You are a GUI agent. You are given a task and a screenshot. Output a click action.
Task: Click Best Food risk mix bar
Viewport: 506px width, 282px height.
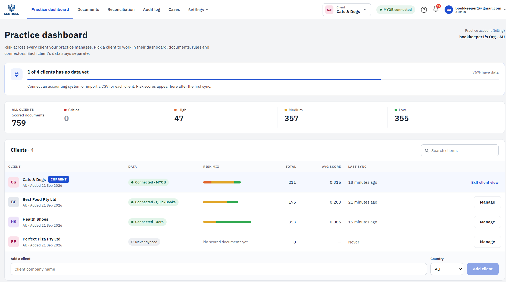pos(221,202)
